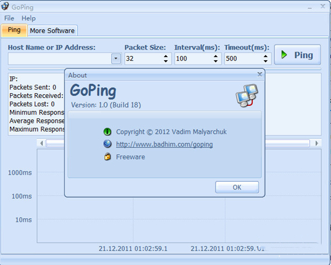The width and height of the screenshot is (331, 265).
Task: Start pinging with the Ping button
Action: pyautogui.click(x=297, y=55)
